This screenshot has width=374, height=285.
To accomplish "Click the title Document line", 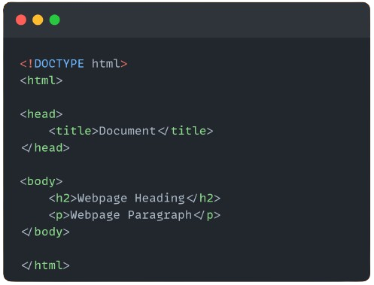I will 131,131.
